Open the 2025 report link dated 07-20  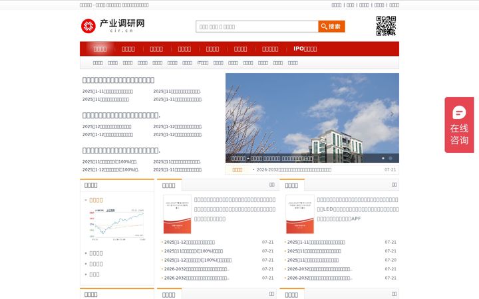pos(313,260)
